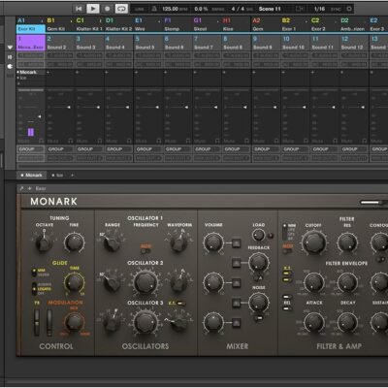388x388 pixels.
Task: Click the sidebar icon next to the Monark plug-in entry
Action: click(x=10, y=67)
